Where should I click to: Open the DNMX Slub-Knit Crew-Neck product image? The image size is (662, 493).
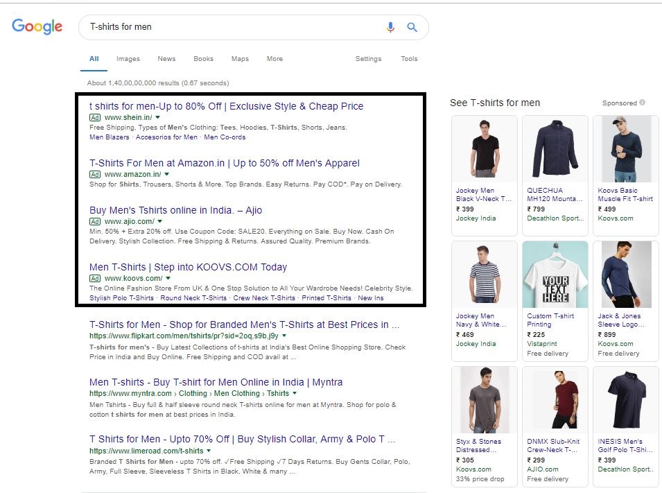[x=555, y=400]
